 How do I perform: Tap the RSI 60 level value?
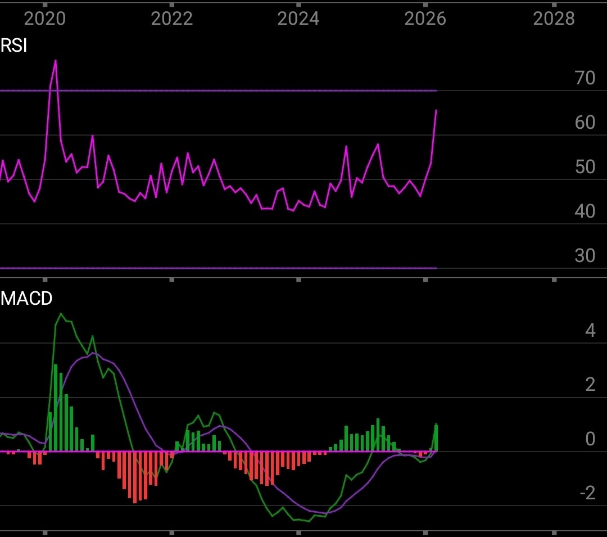[585, 123]
